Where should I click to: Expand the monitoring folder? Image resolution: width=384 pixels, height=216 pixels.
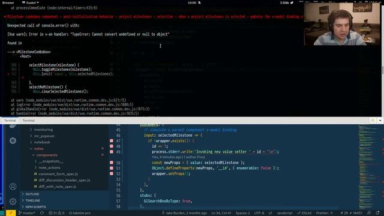pyautogui.click(x=43, y=130)
